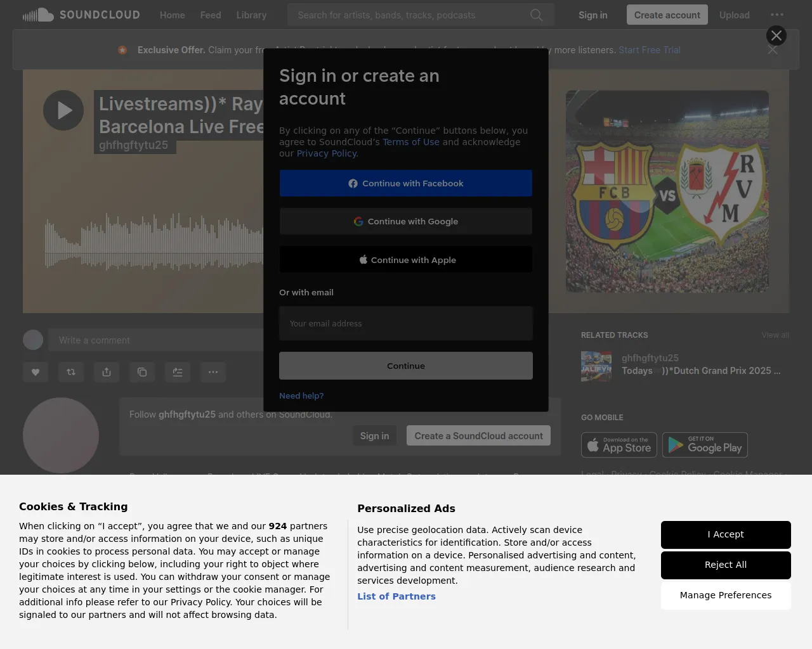The width and height of the screenshot is (812, 649).
Task: Open the more actions ellipsis under track
Action: pos(213,372)
